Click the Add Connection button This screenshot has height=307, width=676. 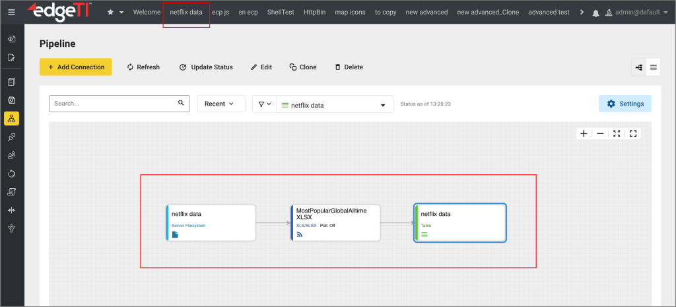76,67
